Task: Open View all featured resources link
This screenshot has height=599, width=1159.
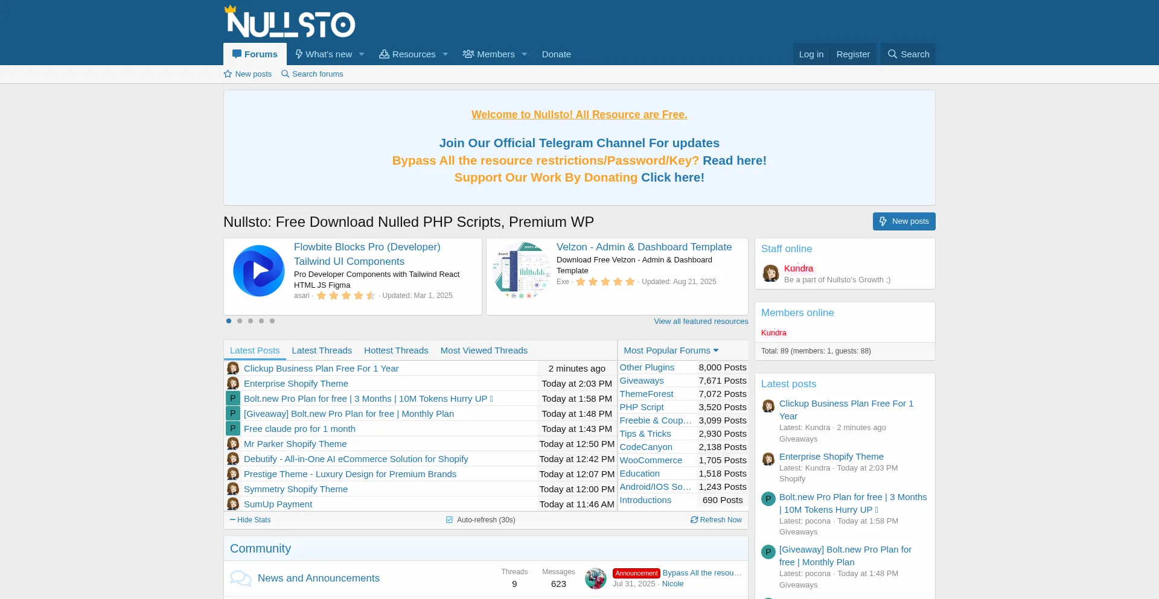Action: tap(701, 322)
